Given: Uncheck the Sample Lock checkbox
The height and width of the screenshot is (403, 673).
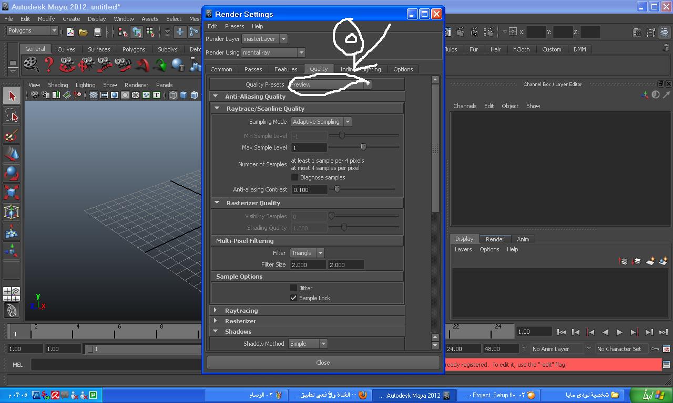Looking at the screenshot, I should pyautogui.click(x=294, y=298).
